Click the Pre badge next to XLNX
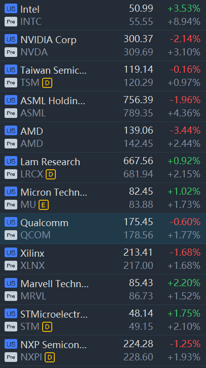 pyautogui.click(x=11, y=266)
